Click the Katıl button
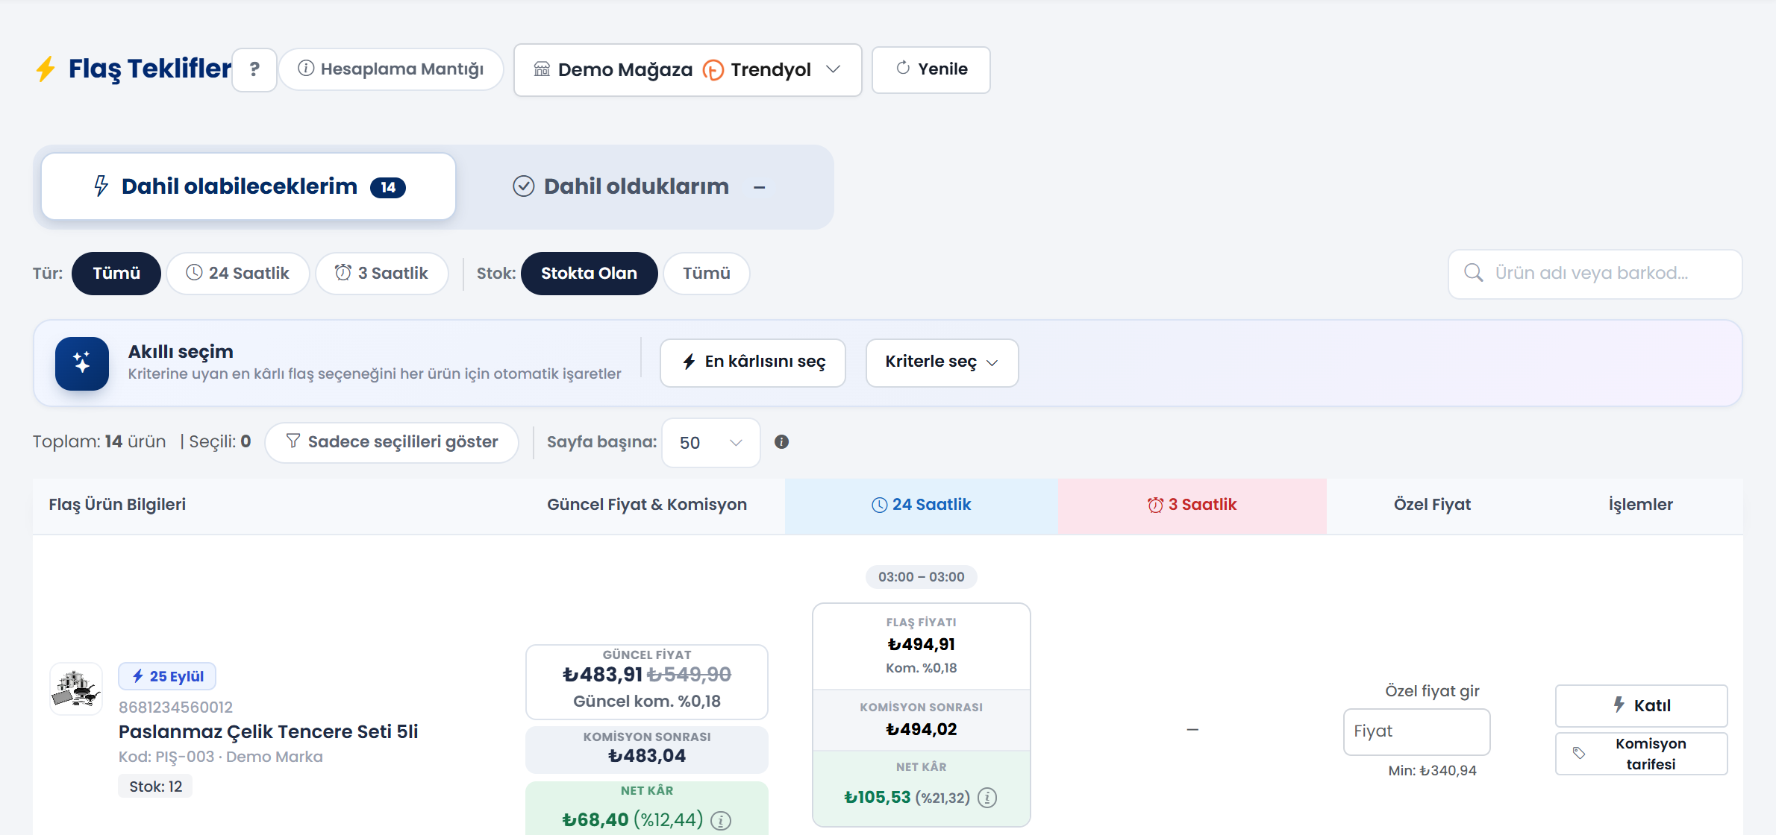The width and height of the screenshot is (1776, 835). [1641, 705]
